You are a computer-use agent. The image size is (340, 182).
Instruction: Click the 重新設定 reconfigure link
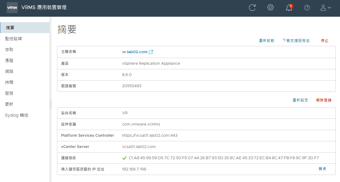tap(300, 100)
